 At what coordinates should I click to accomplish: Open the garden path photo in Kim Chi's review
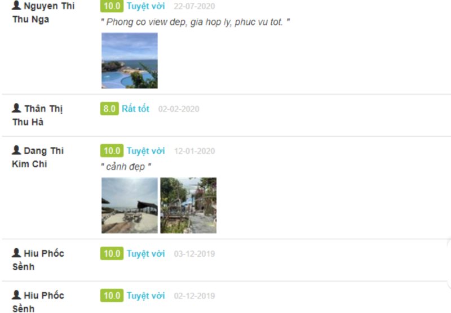[x=188, y=205]
